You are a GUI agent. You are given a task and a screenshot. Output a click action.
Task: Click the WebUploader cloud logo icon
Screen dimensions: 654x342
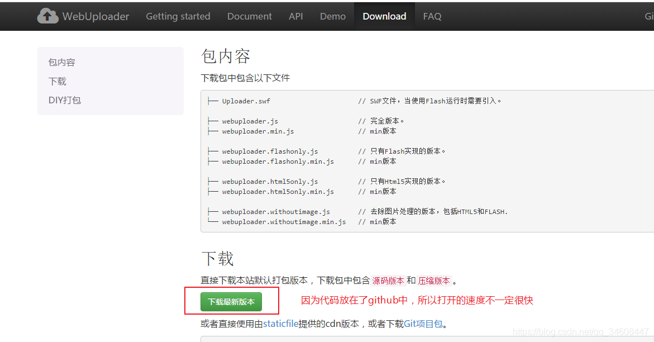(x=47, y=16)
